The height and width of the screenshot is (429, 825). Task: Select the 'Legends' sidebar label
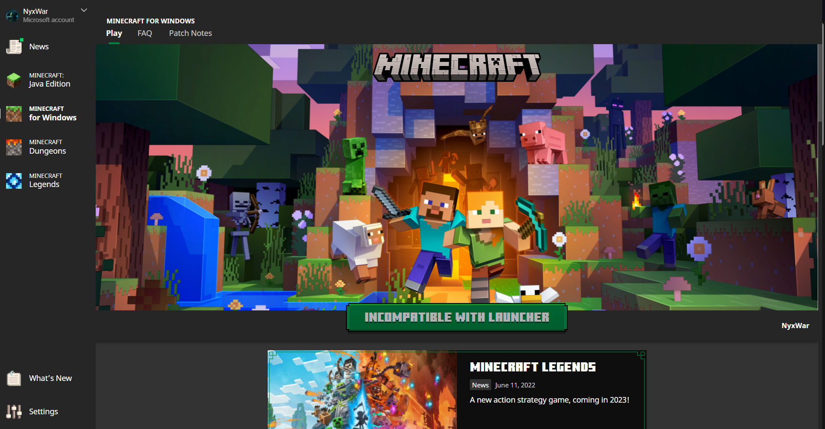tap(44, 184)
